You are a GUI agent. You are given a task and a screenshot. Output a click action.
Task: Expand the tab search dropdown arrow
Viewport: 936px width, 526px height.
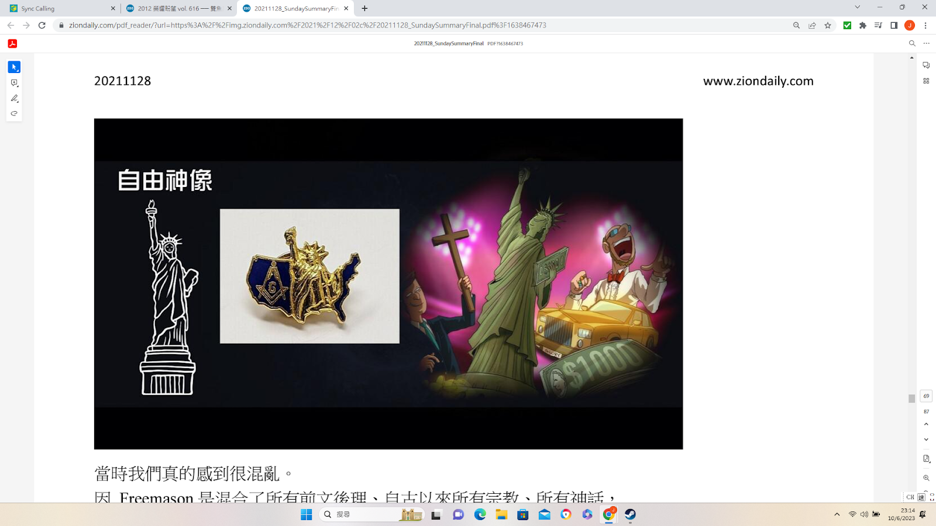(x=858, y=7)
